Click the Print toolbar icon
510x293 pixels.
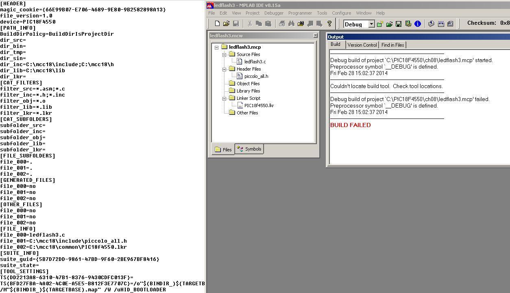[x=282, y=24]
